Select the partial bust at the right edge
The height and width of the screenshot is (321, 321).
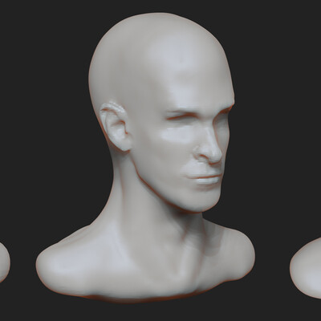307,267
